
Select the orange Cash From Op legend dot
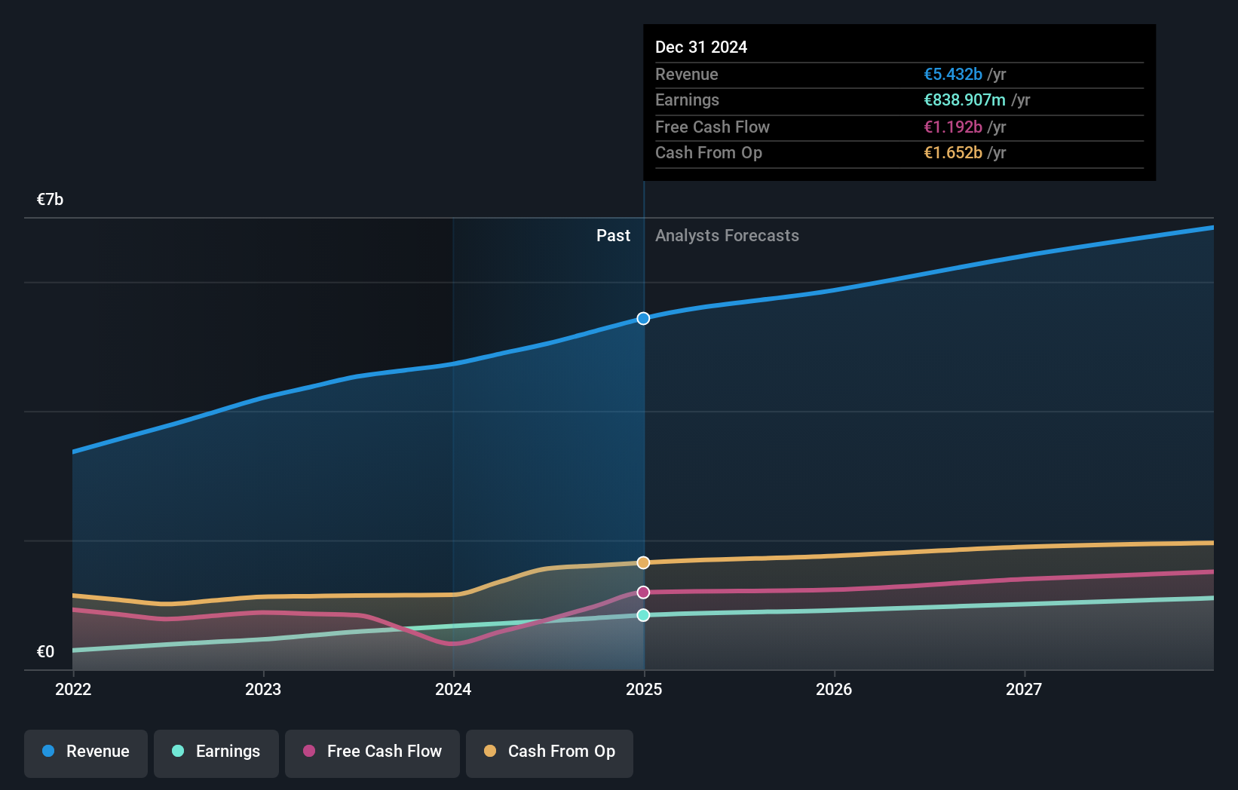click(491, 752)
